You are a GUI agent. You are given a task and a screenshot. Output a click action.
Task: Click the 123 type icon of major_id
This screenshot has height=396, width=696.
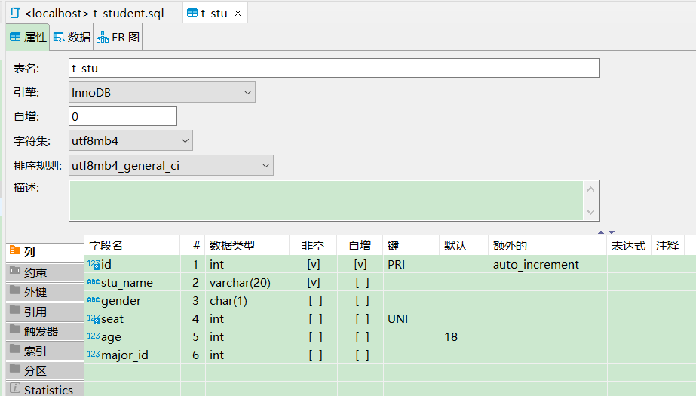pos(94,355)
